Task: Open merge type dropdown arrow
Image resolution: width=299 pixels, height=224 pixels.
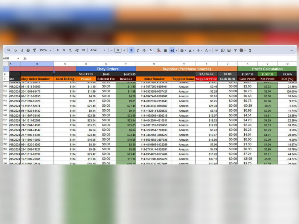Action: tap(176, 50)
